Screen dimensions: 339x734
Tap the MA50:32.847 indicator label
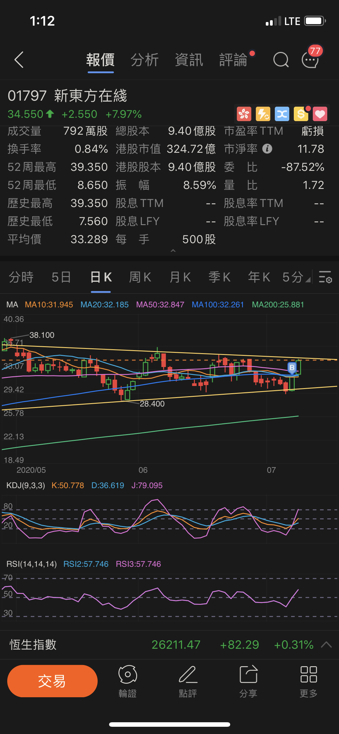tap(160, 305)
